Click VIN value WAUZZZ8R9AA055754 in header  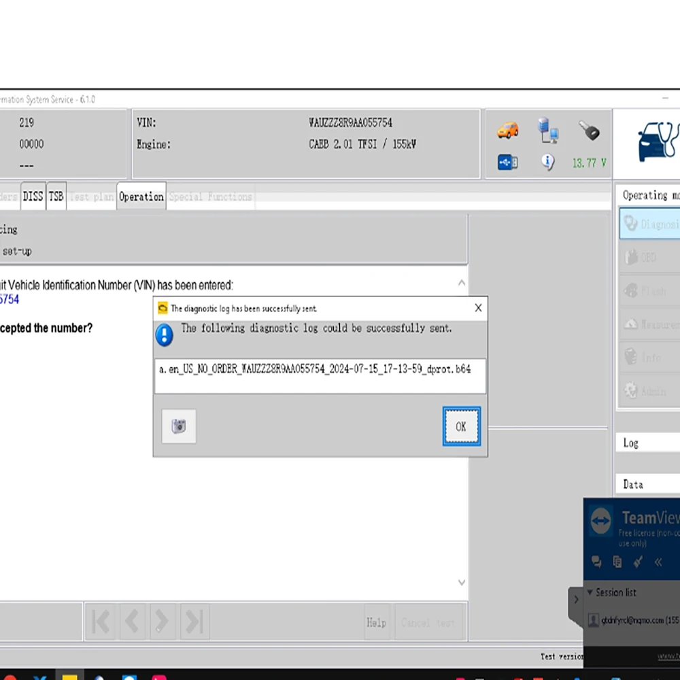[350, 122]
